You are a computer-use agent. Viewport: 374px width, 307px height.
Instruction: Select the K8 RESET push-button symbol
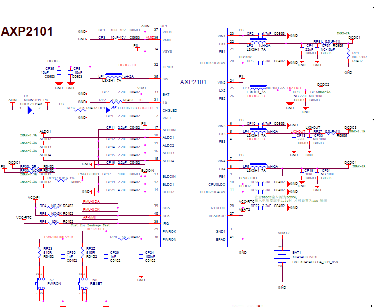click(x=83, y=284)
